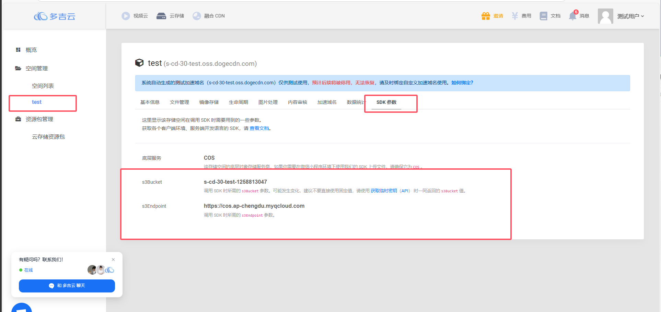Open 视频云 play icon

click(x=126, y=16)
